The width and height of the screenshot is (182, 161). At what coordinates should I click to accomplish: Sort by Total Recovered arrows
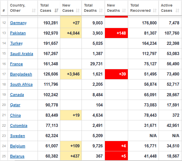(x=155, y=10)
